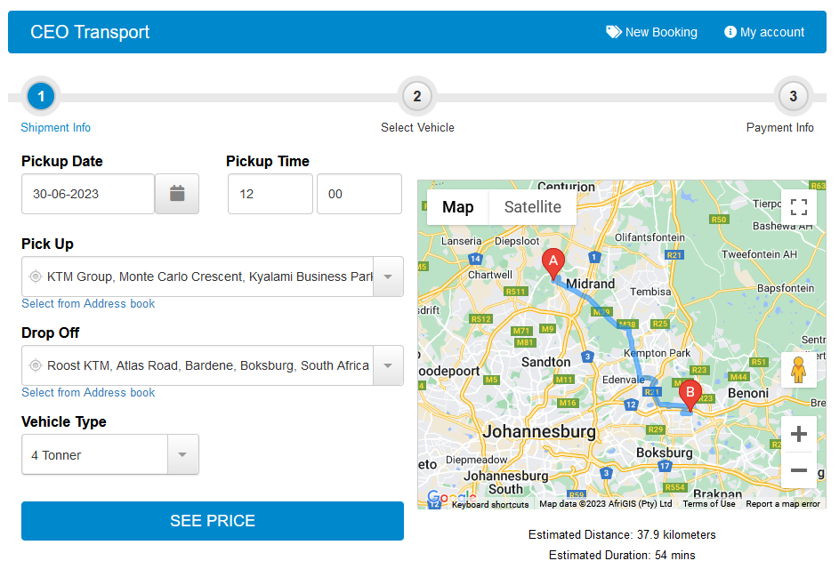Screen dimensions: 839x585
Task: Click the Pick Up location target icon
Action: click(36, 276)
